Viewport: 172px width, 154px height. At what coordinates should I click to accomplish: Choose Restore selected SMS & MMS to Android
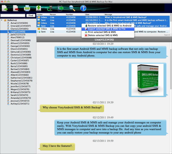pos(108,26)
